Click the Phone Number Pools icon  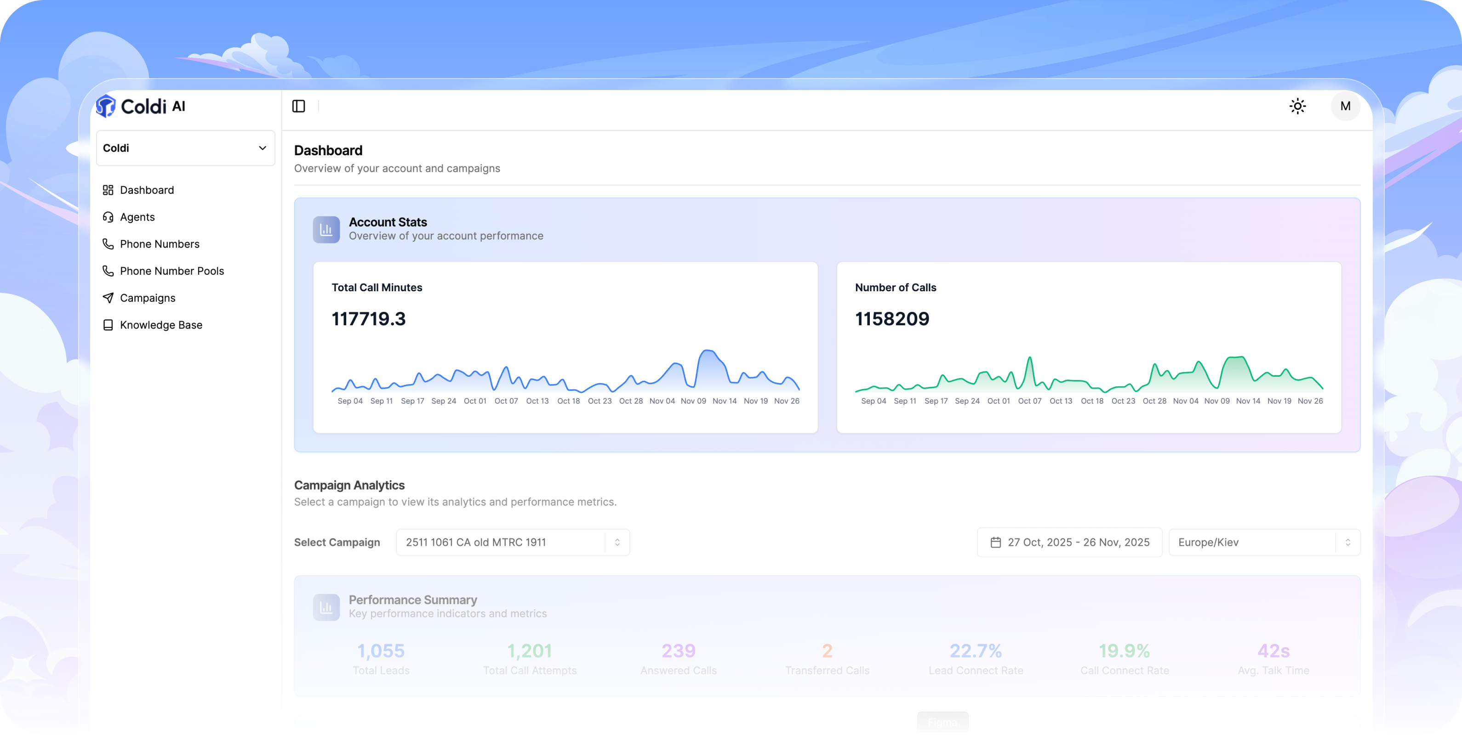point(108,271)
